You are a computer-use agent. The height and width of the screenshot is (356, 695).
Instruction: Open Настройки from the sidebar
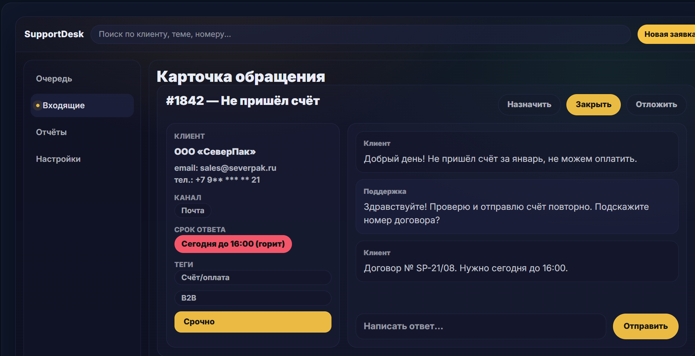point(58,159)
